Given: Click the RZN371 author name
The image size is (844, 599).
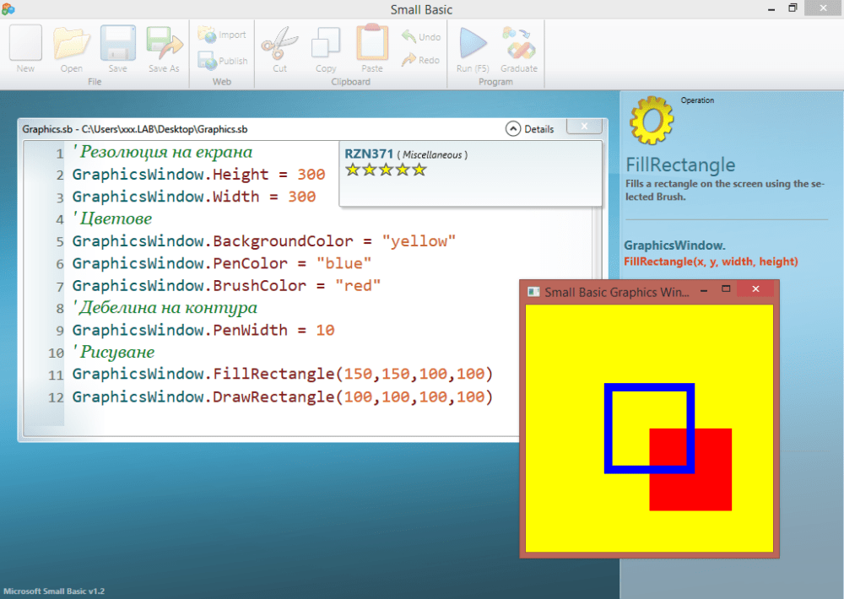Looking at the screenshot, I should [370, 154].
